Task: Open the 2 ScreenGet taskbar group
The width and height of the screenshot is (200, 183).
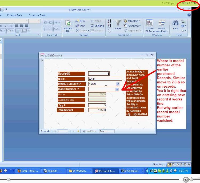Action: point(132,171)
